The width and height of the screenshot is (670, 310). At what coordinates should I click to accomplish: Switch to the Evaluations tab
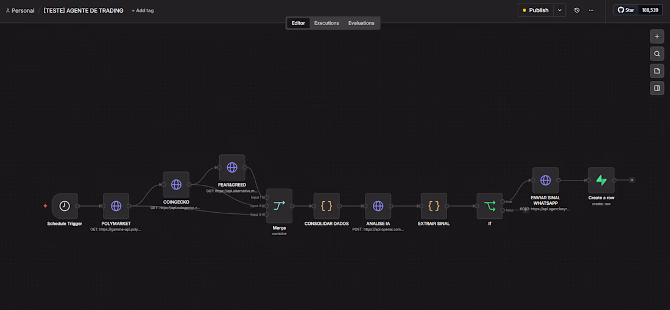pos(361,23)
